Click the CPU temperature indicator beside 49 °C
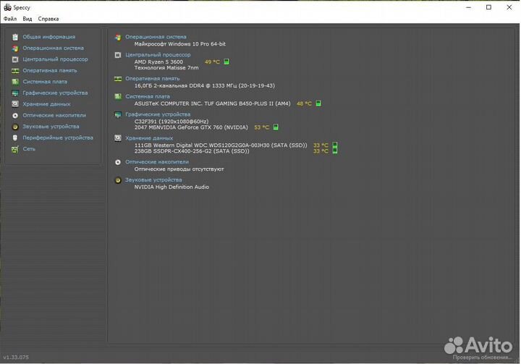Screen dimensions: 521x364 coord(226,62)
